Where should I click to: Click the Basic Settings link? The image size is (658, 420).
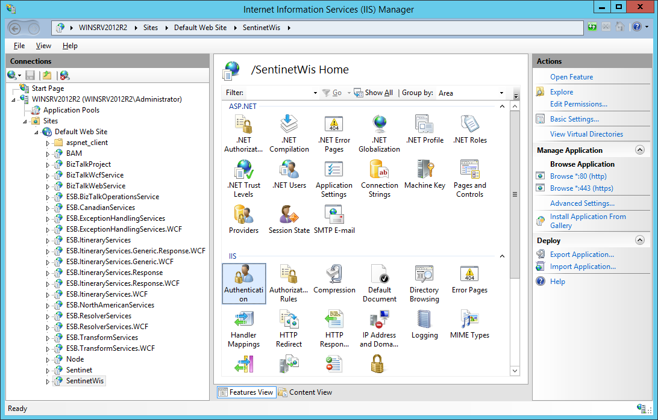[x=574, y=119]
